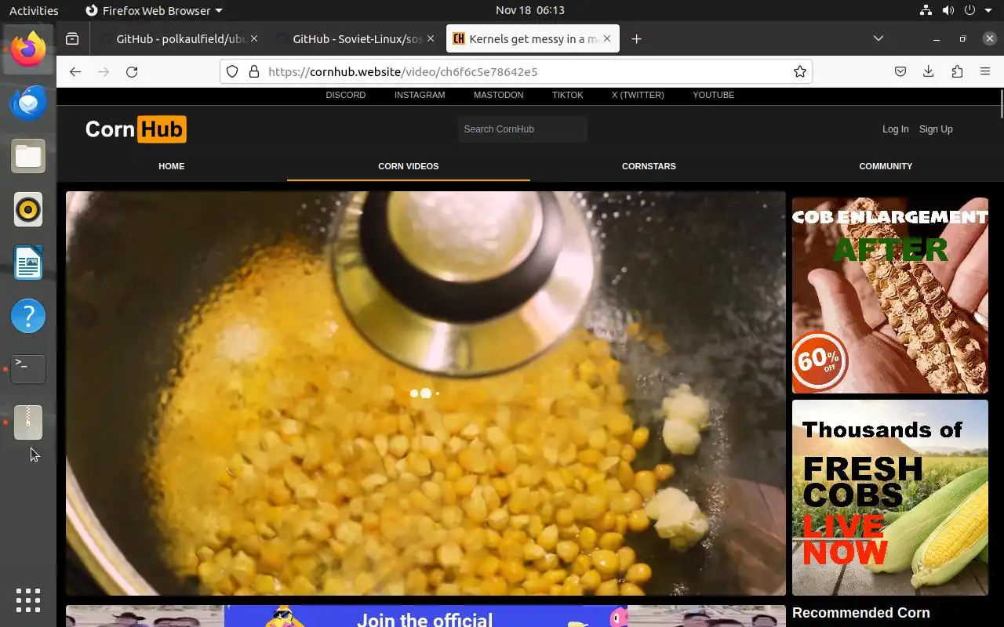Close the polkaulfield GitHub tab
1004x627 pixels.
coord(254,38)
